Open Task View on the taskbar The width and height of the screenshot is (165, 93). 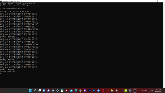pos(39,90)
